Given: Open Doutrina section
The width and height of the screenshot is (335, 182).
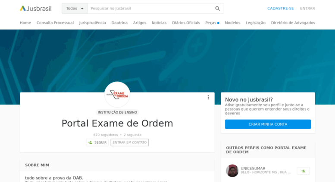Looking at the screenshot, I should 119,23.
